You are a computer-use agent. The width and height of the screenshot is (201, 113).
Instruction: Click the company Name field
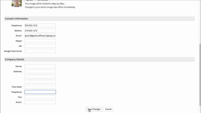(x=40, y=66)
